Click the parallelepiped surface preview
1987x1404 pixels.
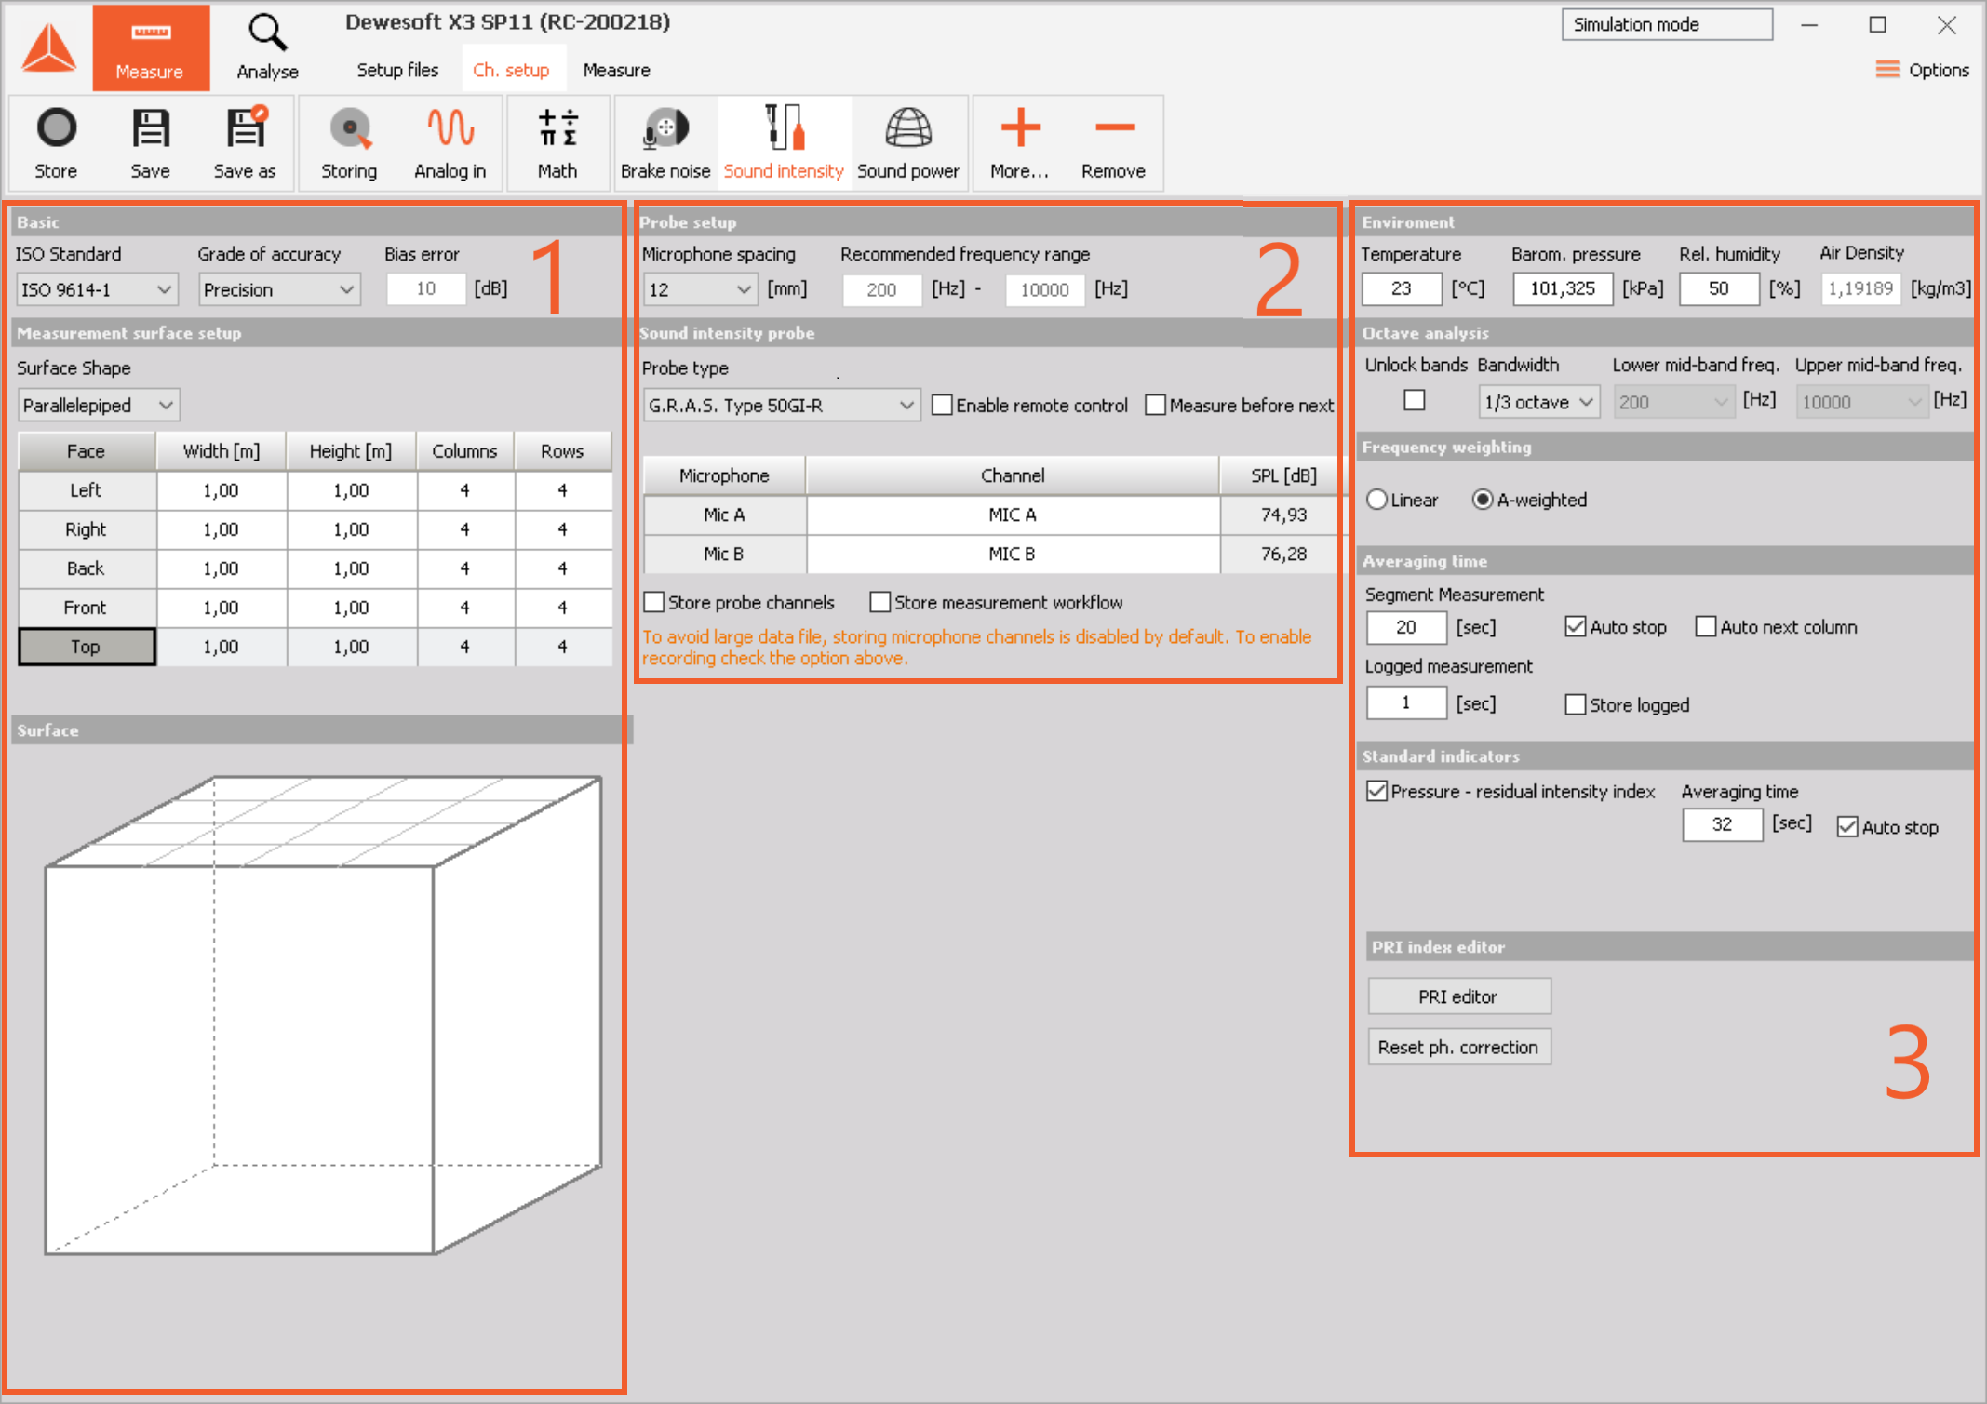click(323, 1014)
